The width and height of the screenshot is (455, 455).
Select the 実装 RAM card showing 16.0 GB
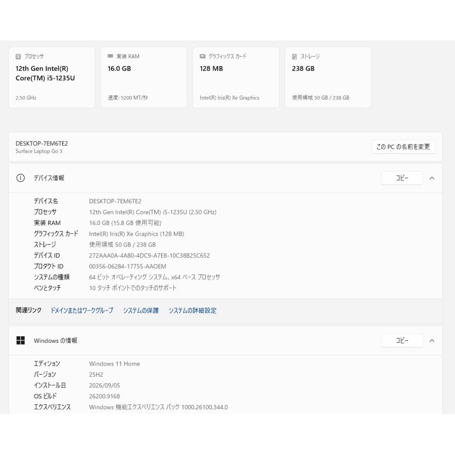tap(144, 77)
